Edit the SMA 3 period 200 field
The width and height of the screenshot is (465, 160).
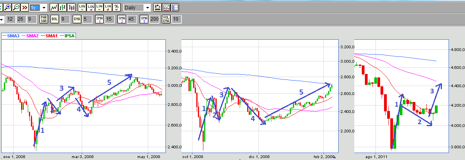pos(154,19)
